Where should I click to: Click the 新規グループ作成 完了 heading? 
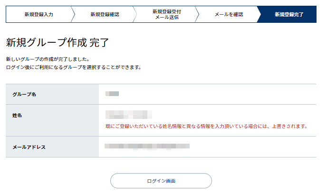(58, 42)
